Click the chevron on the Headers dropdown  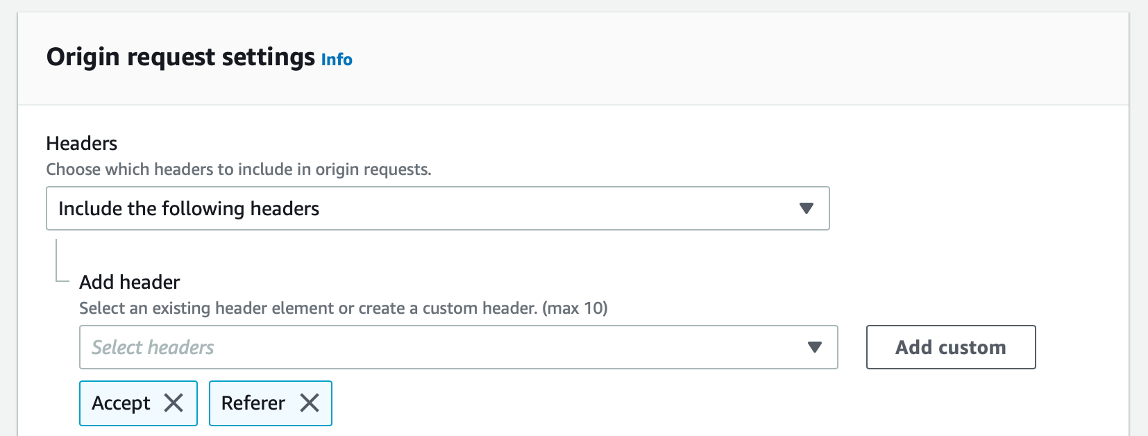[x=805, y=208]
